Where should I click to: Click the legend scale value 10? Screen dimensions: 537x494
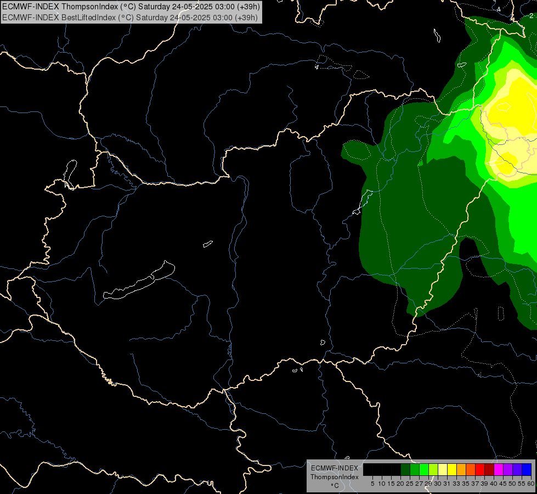pyautogui.click(x=382, y=484)
